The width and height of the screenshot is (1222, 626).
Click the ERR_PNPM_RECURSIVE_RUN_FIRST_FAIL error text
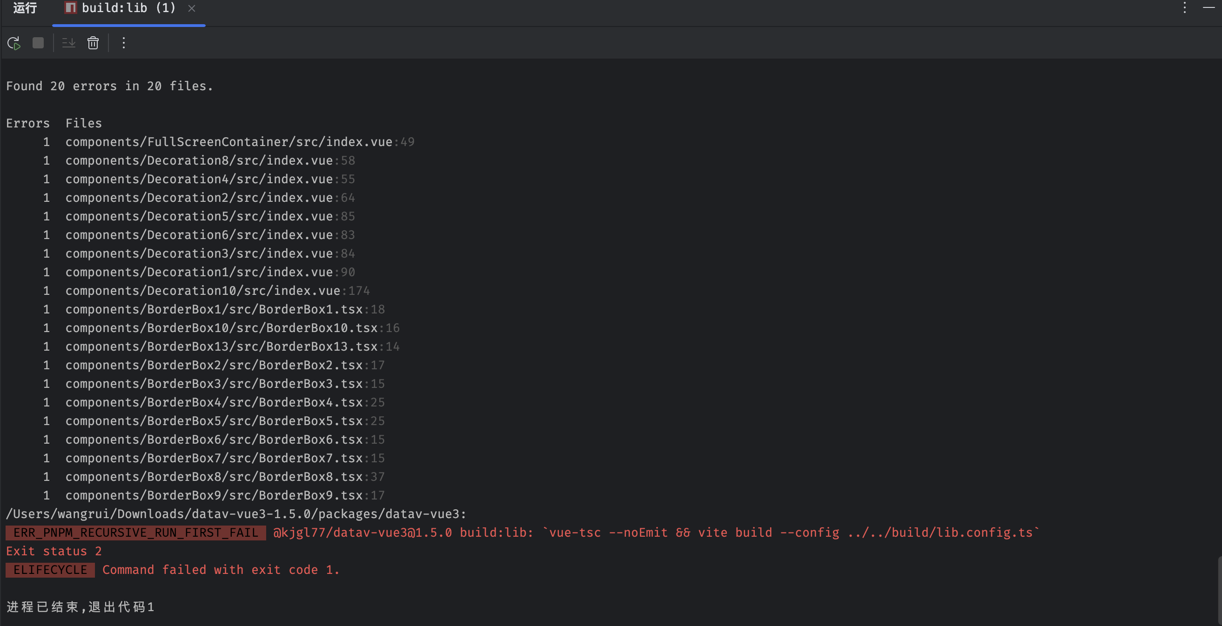tap(135, 532)
